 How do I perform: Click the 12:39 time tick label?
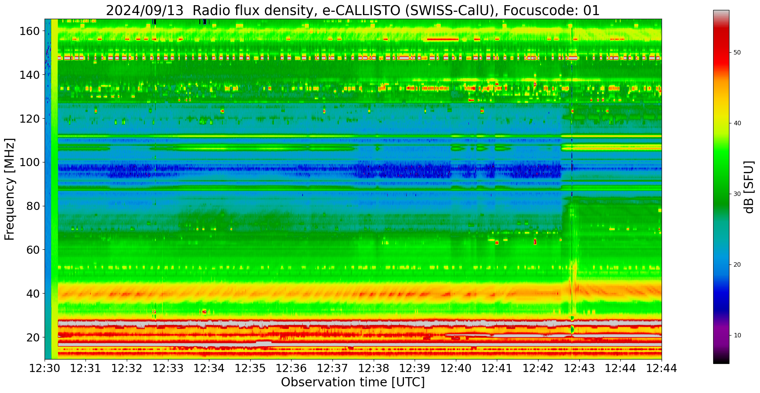415,368
